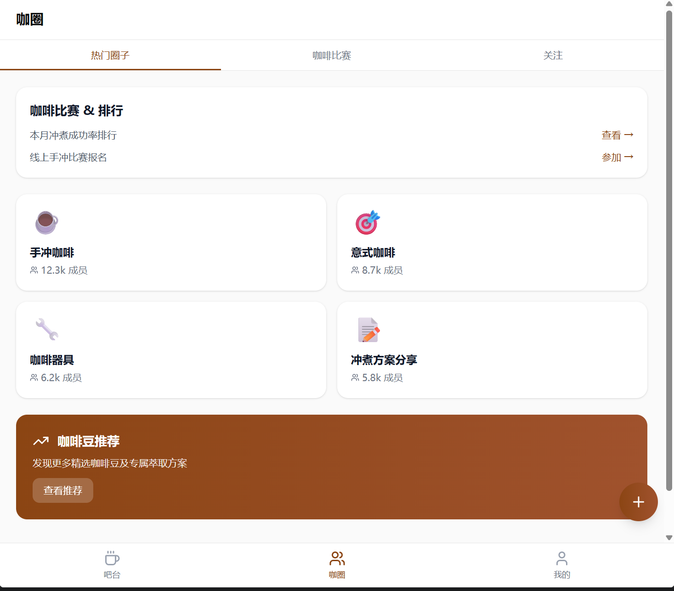Click the 6.2k 成员 member count

(56, 378)
